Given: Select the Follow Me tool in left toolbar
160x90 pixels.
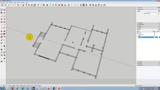Looking at the screenshot, I should pos(4,34).
